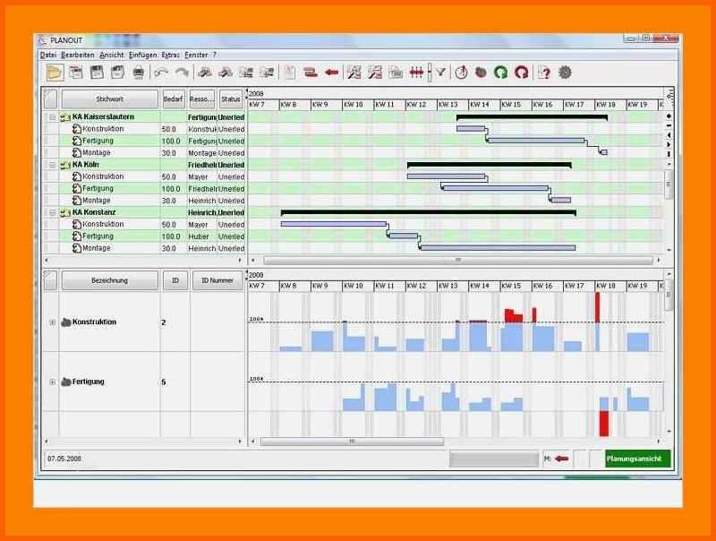Open the Datei menu

coord(48,55)
